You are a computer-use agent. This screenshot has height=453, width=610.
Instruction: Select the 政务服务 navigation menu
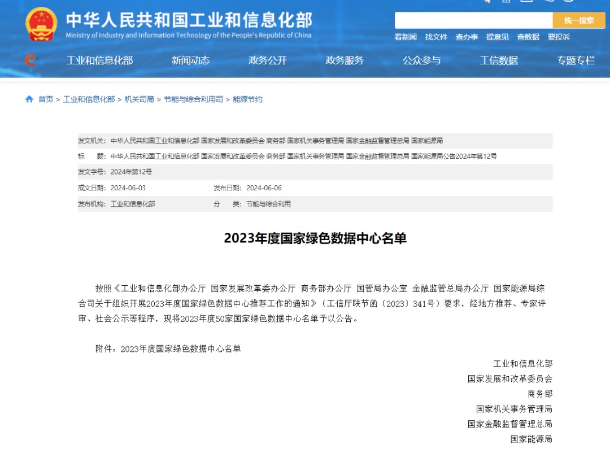(345, 60)
